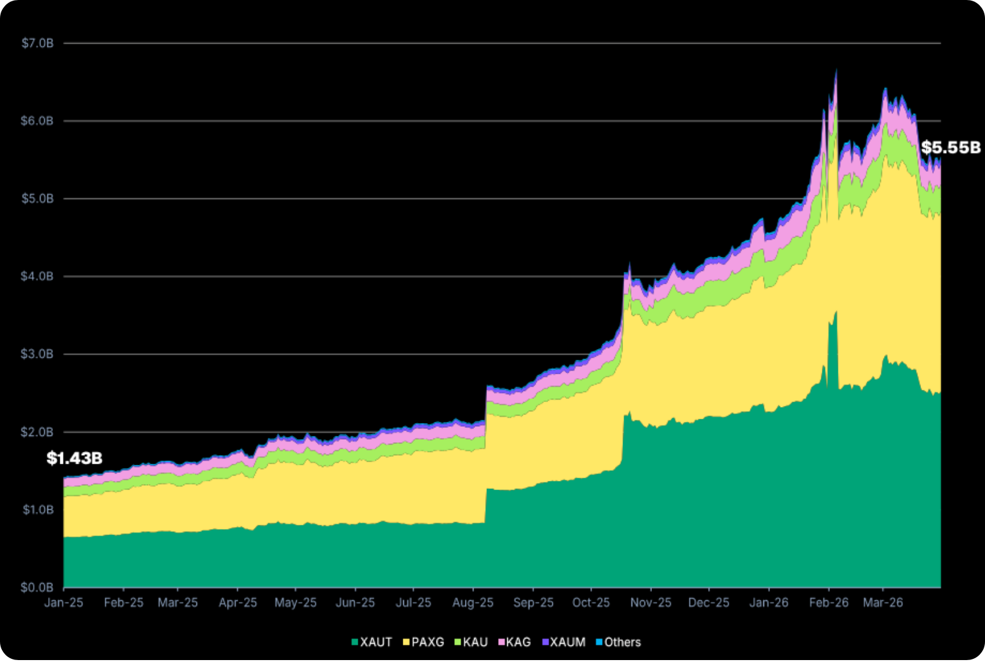Toggle the KAU legend label
The image size is (985, 665).
click(475, 642)
